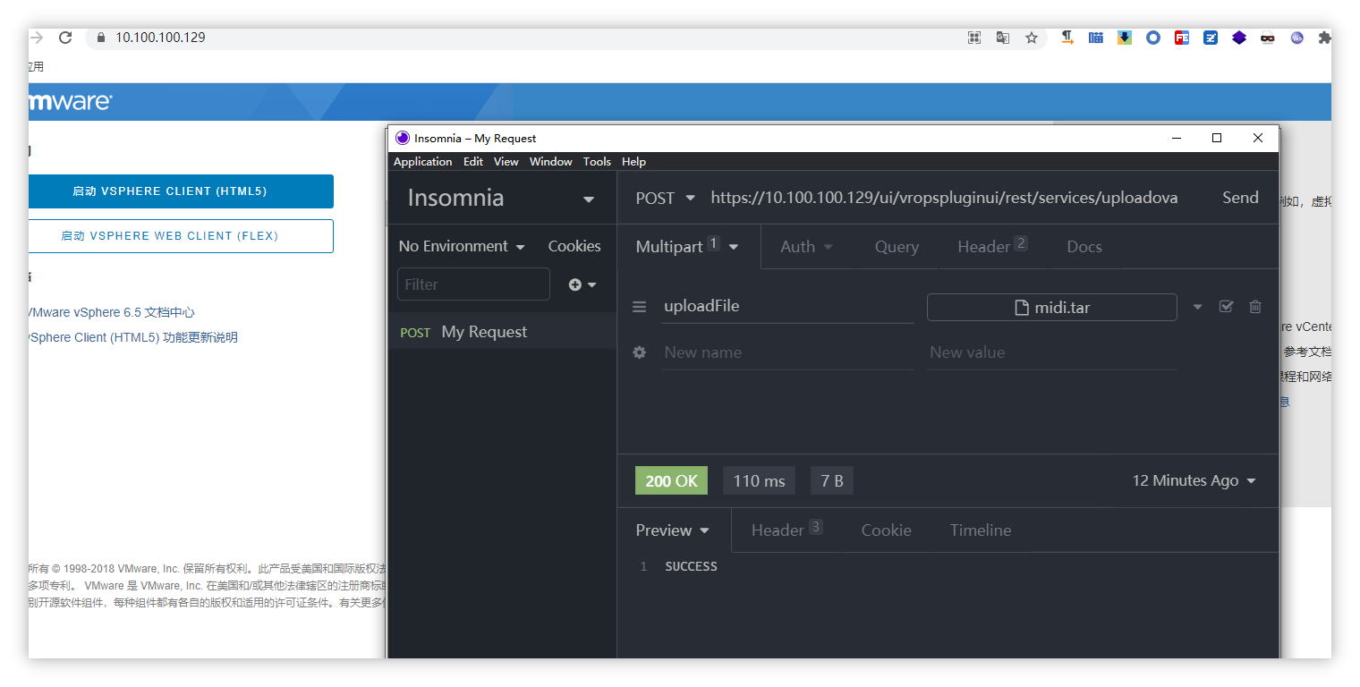This screenshot has height=687, width=1360.
Task: Bookmark this page with the star
Action: 1032,38
